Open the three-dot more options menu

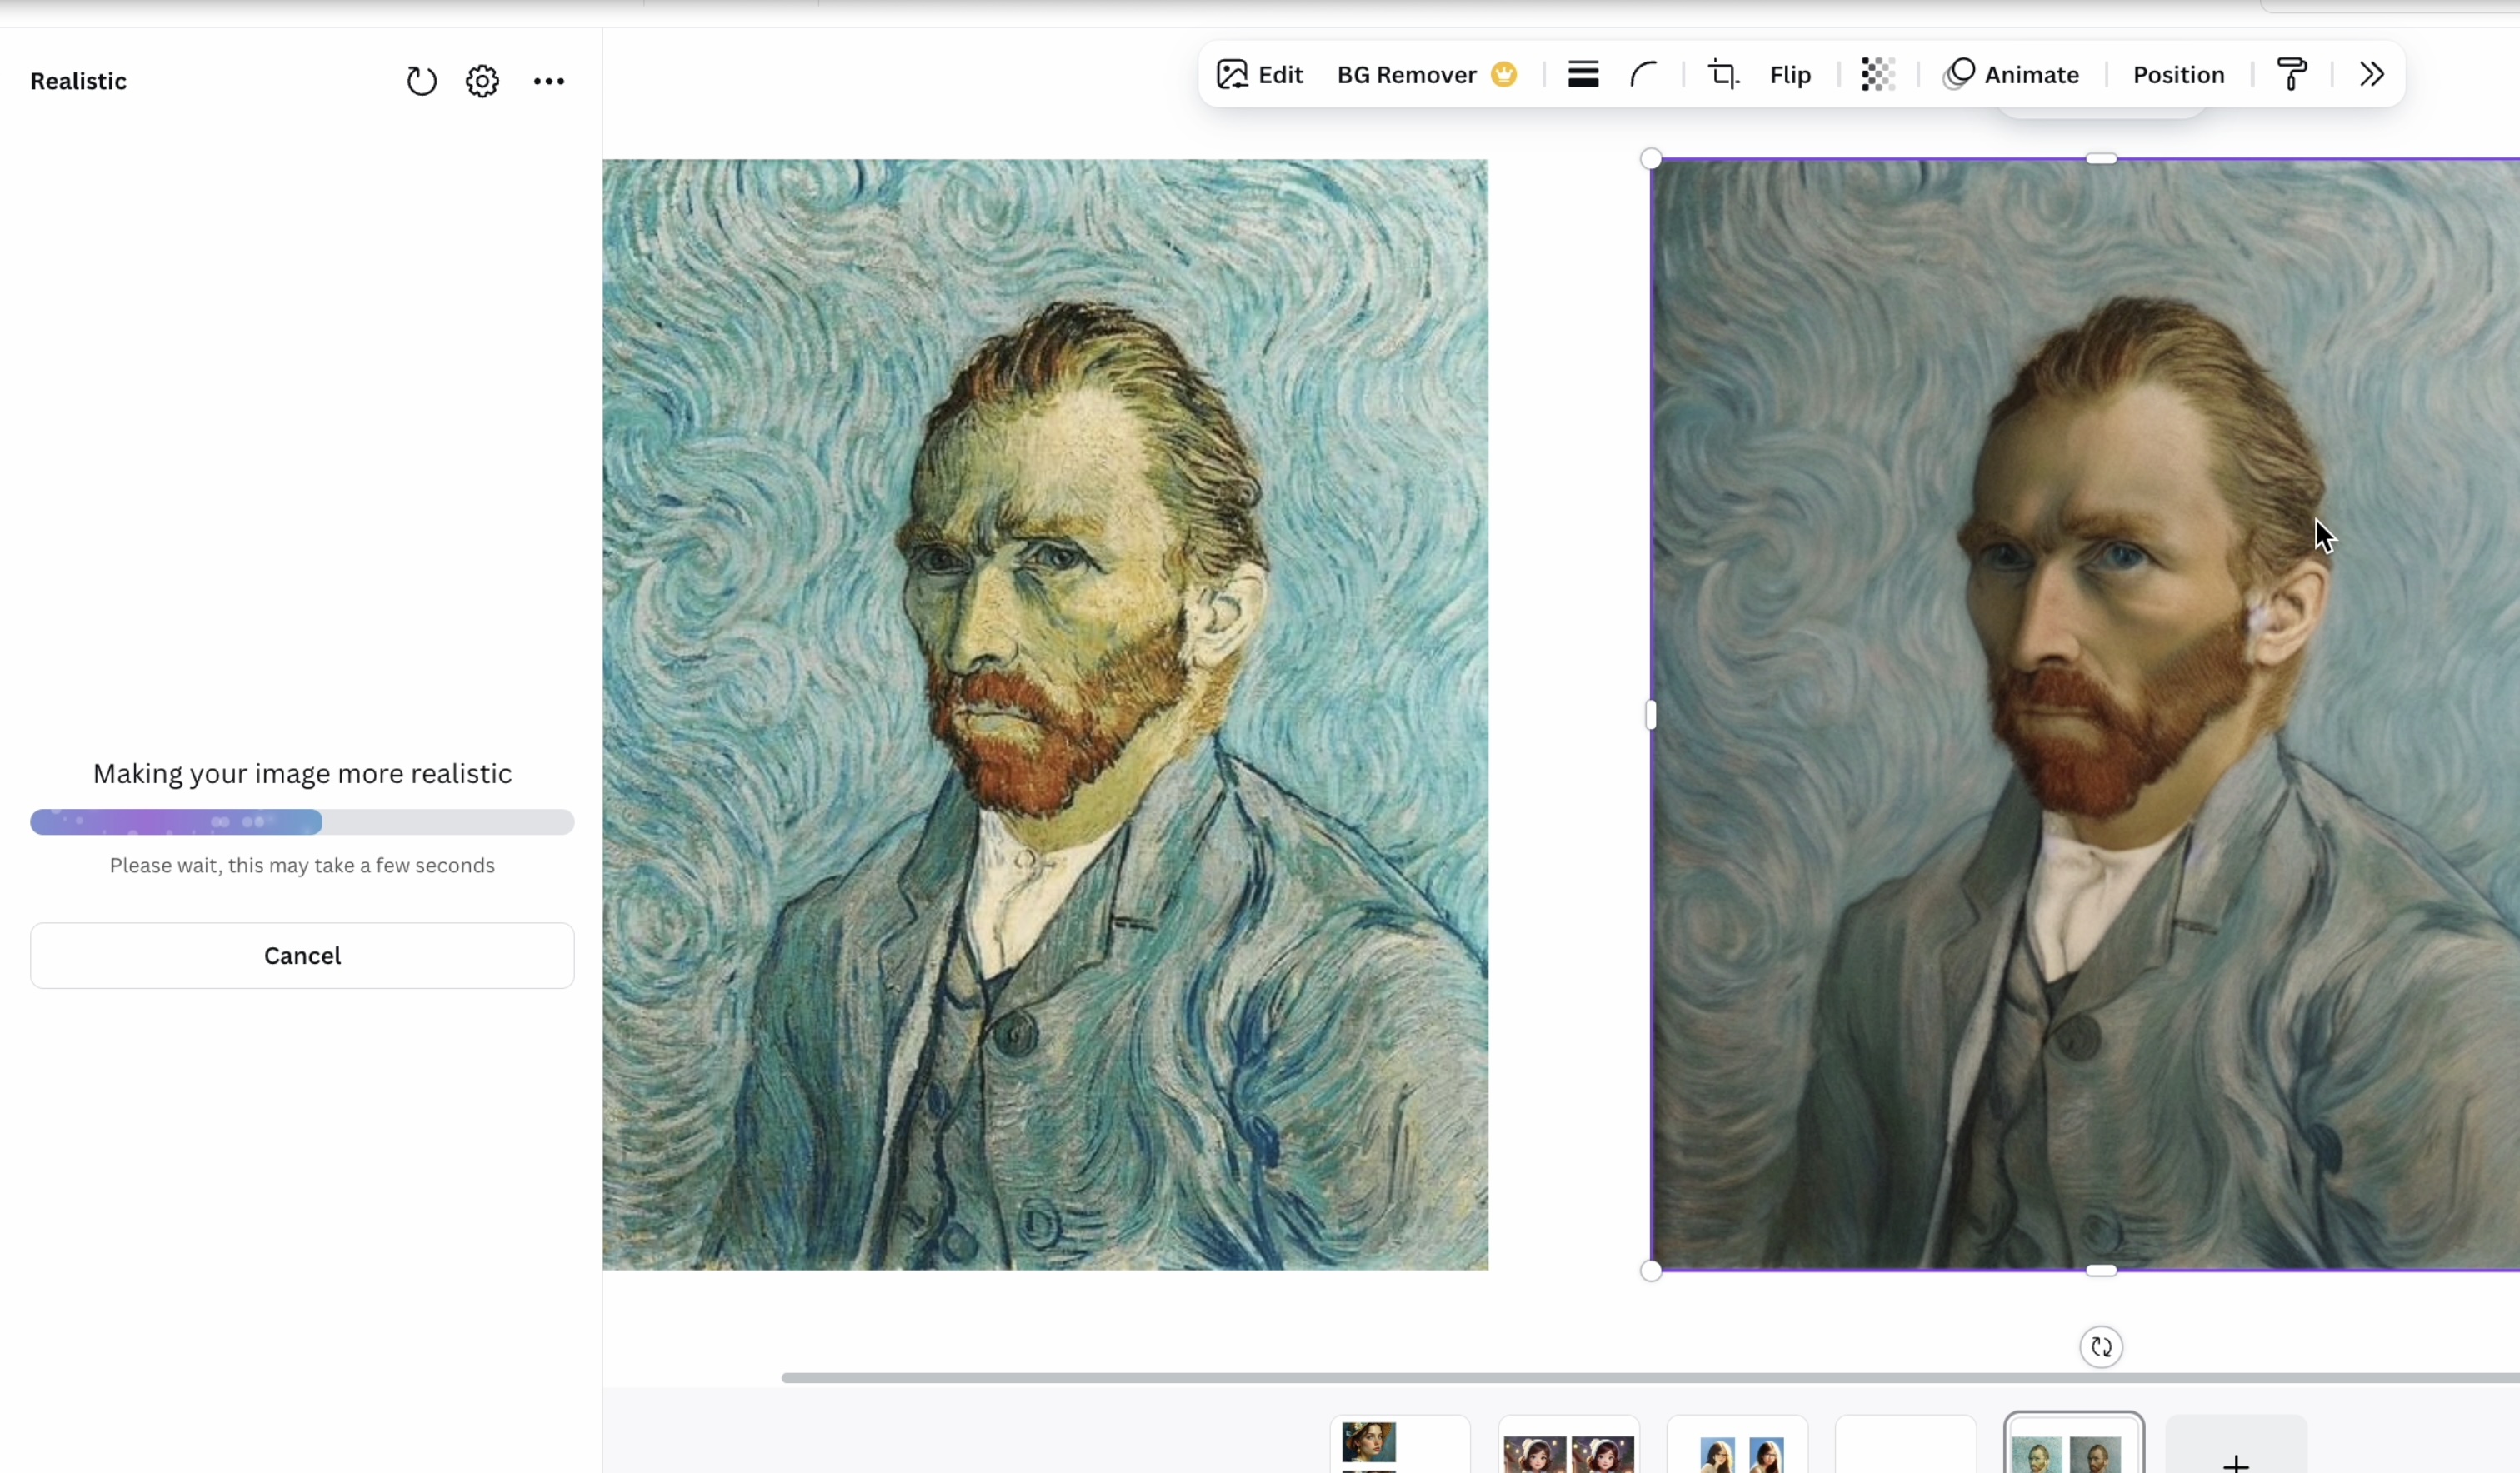click(548, 81)
